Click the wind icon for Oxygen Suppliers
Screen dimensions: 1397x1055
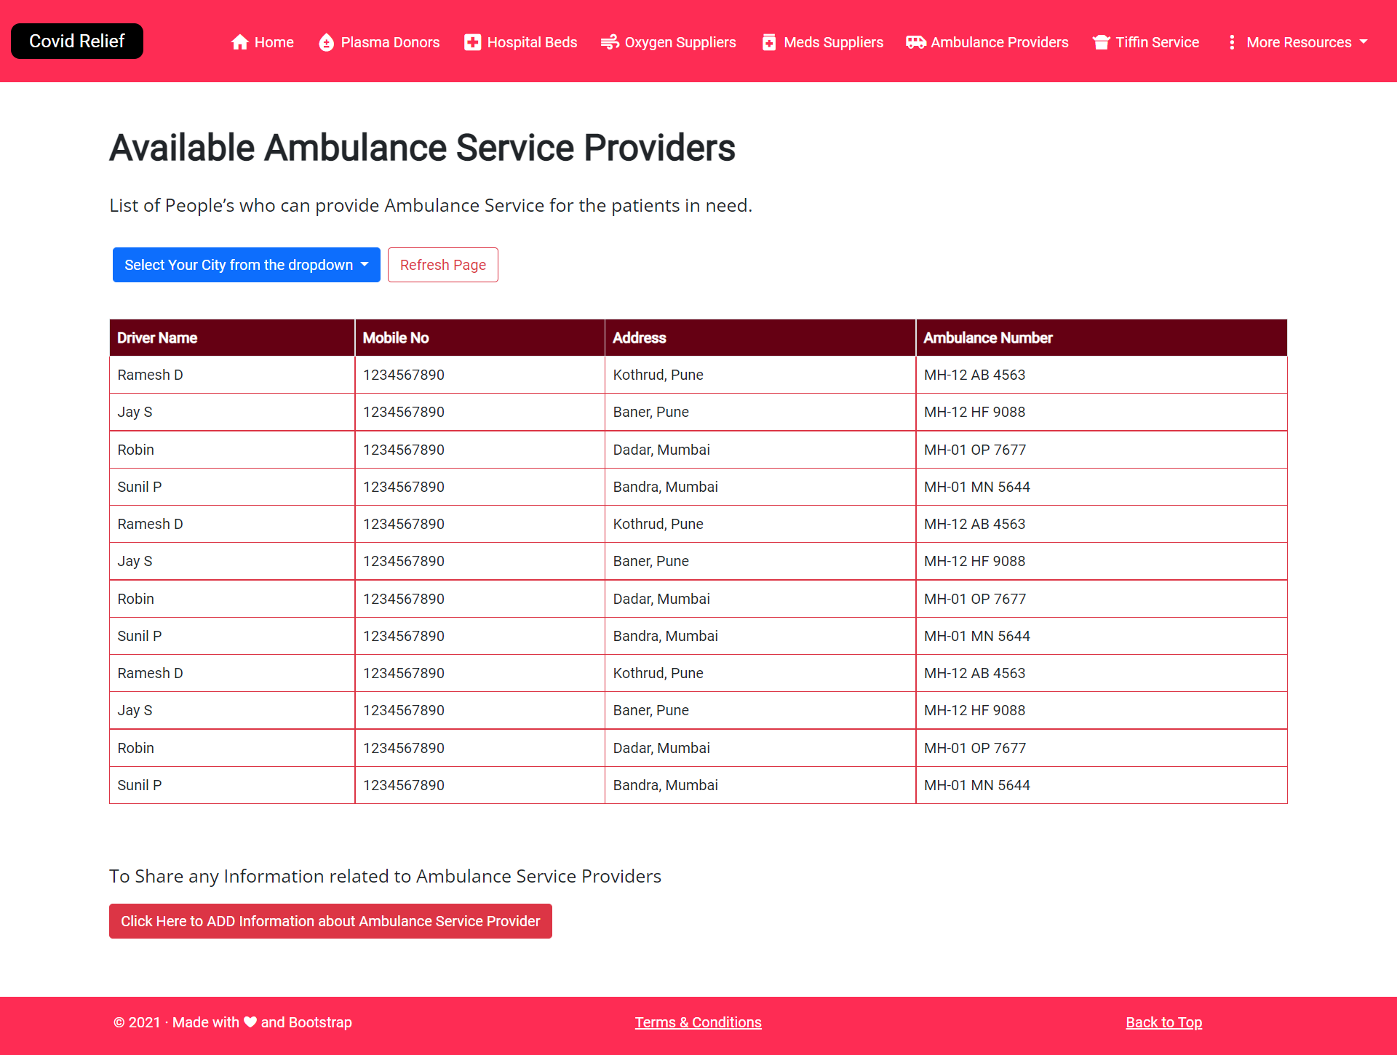(610, 42)
